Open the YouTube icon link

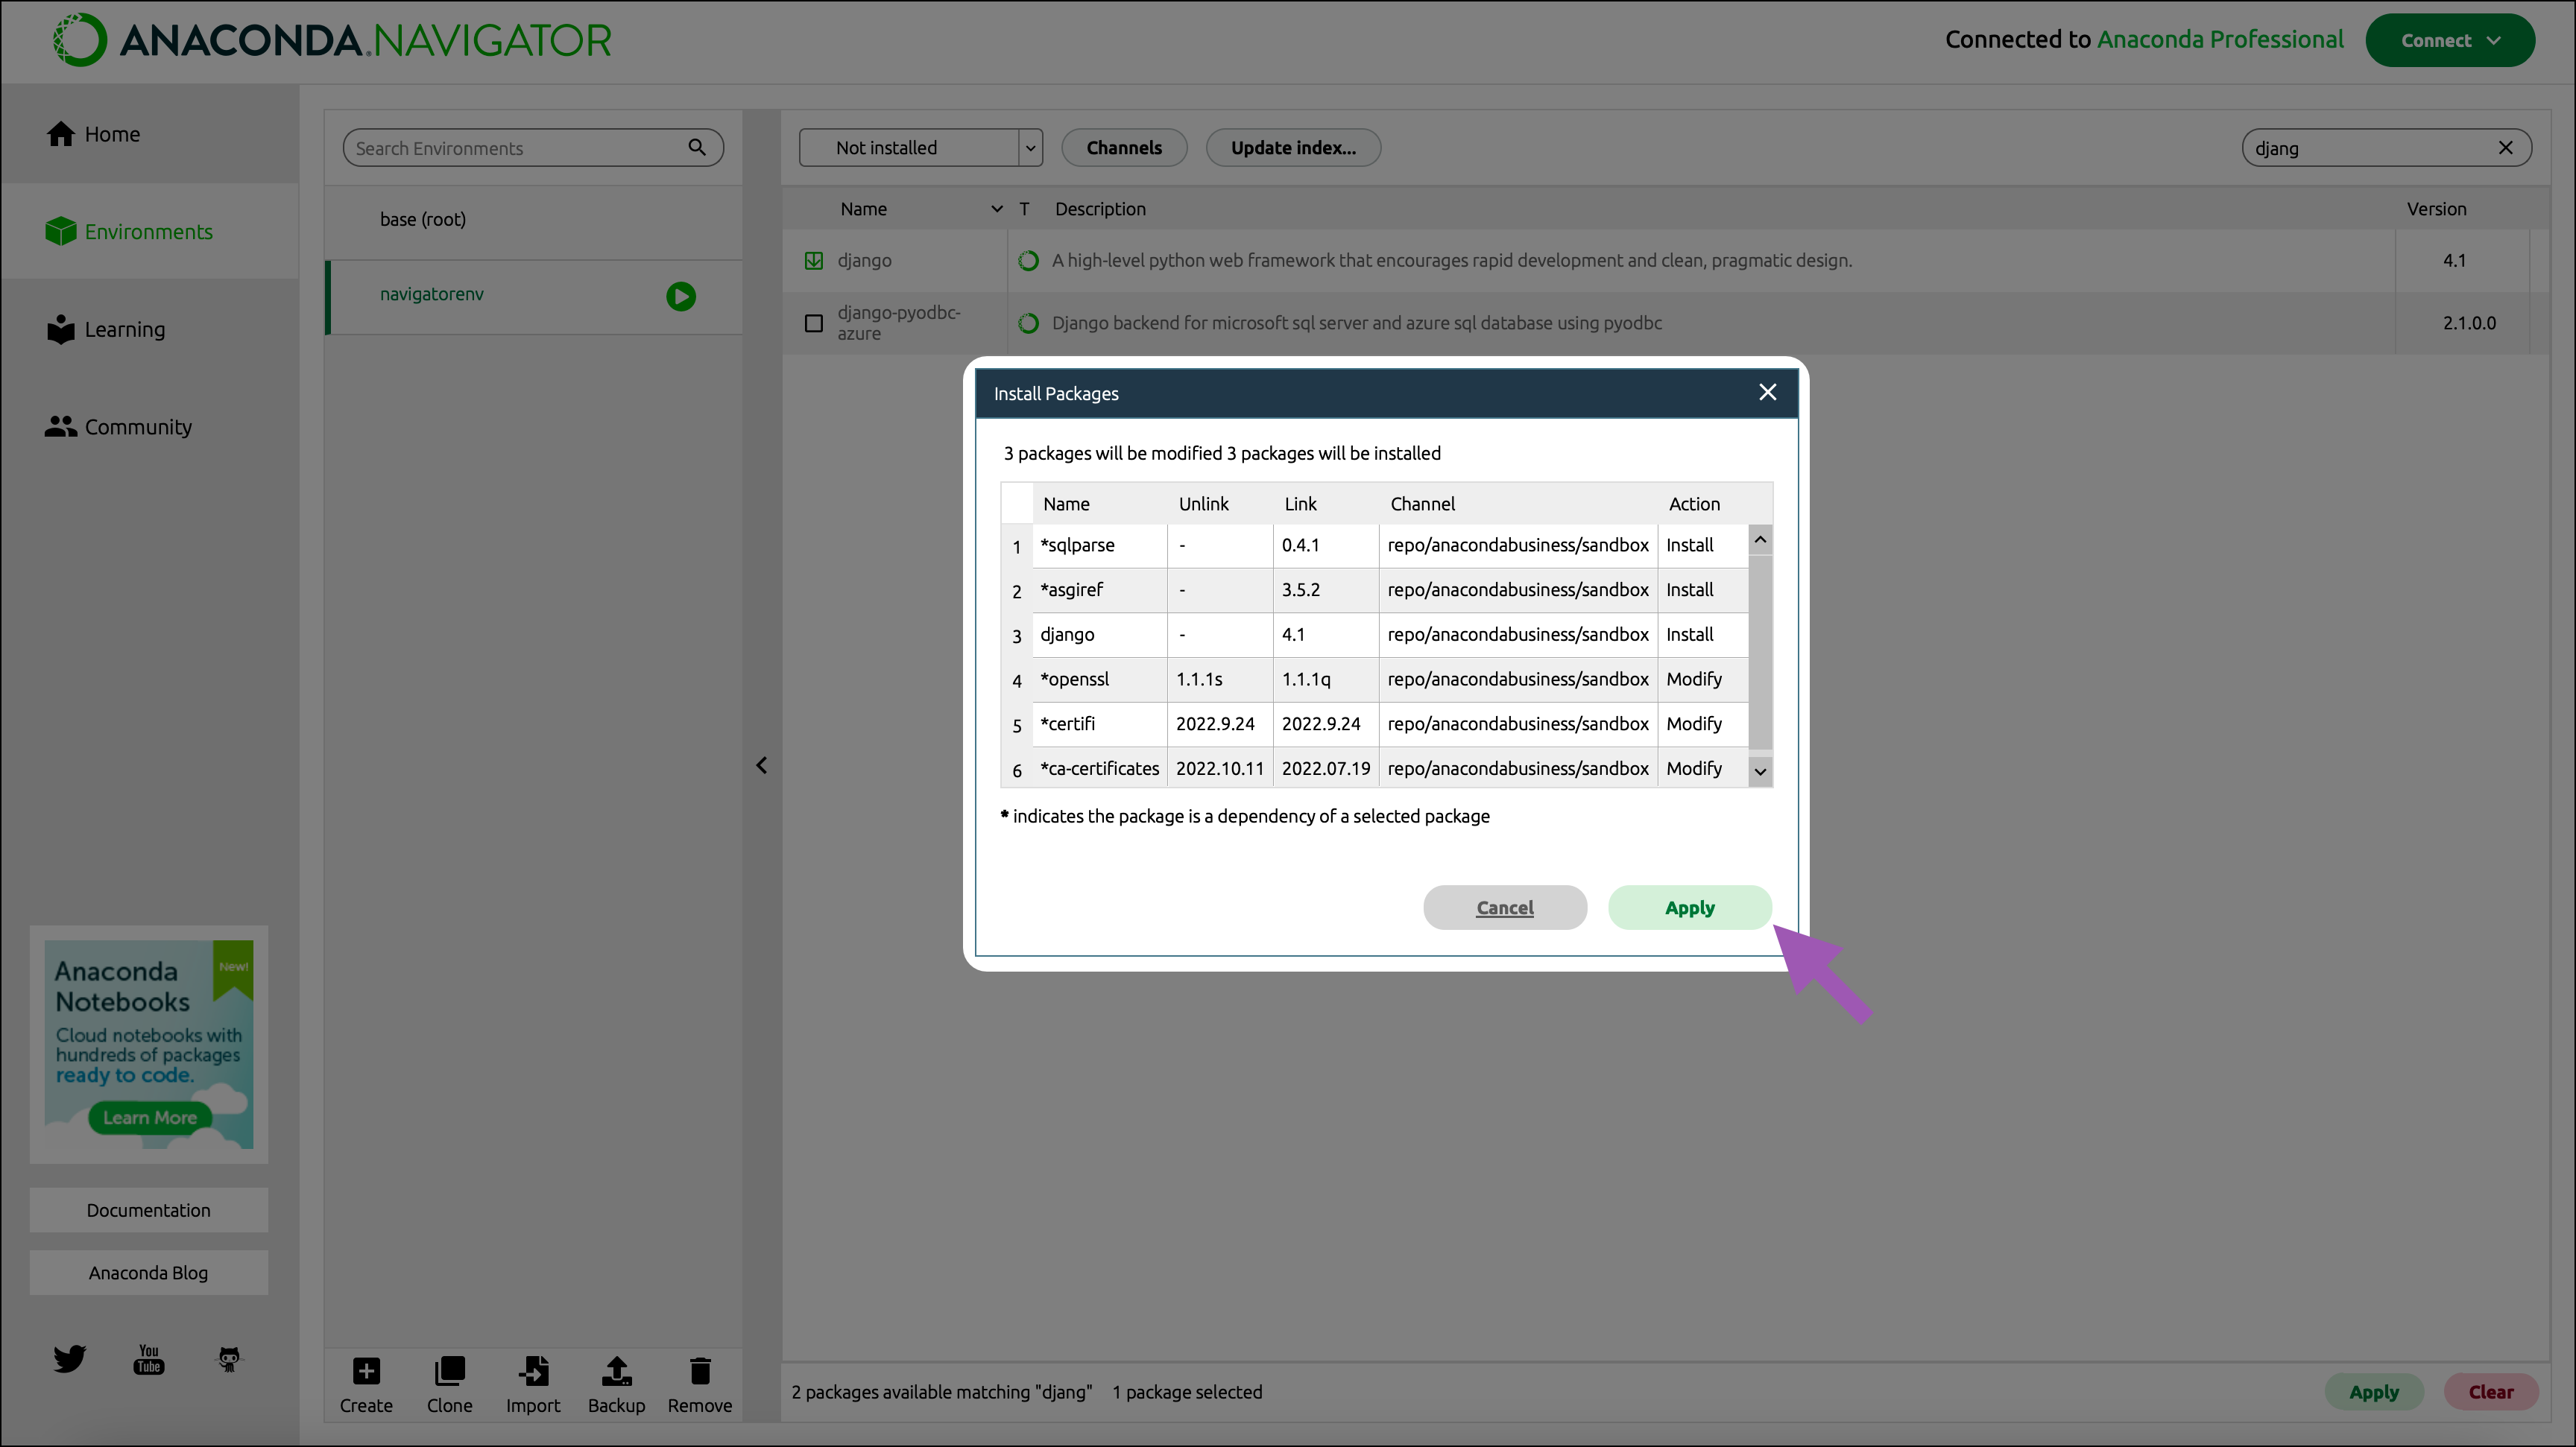point(149,1359)
